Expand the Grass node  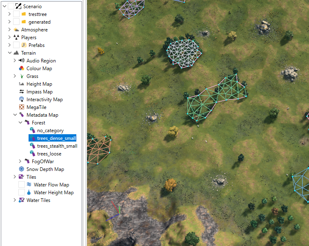(15, 76)
